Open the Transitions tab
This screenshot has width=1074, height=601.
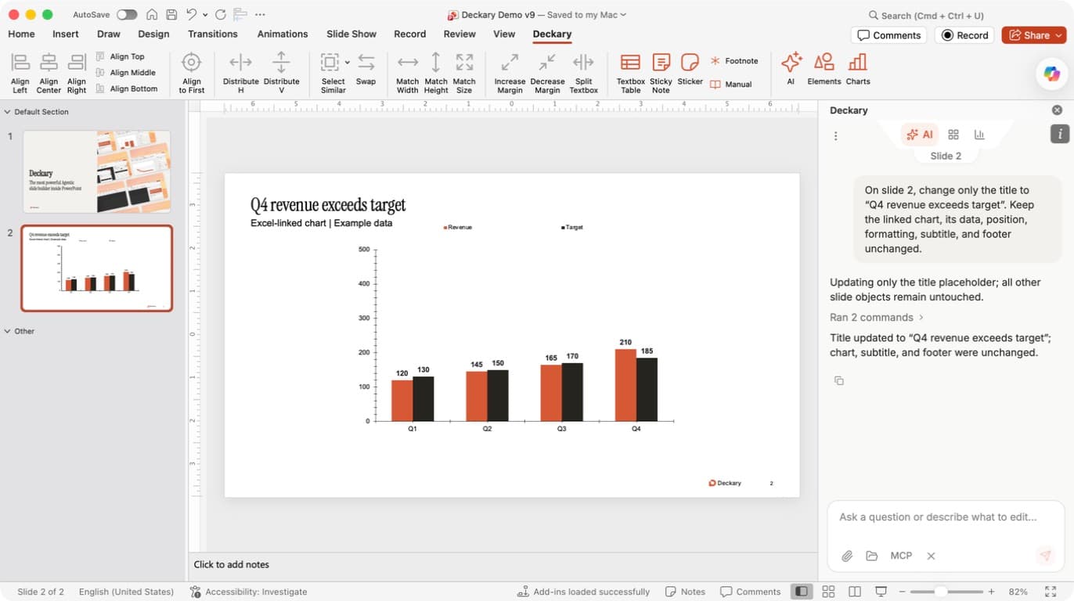click(212, 34)
